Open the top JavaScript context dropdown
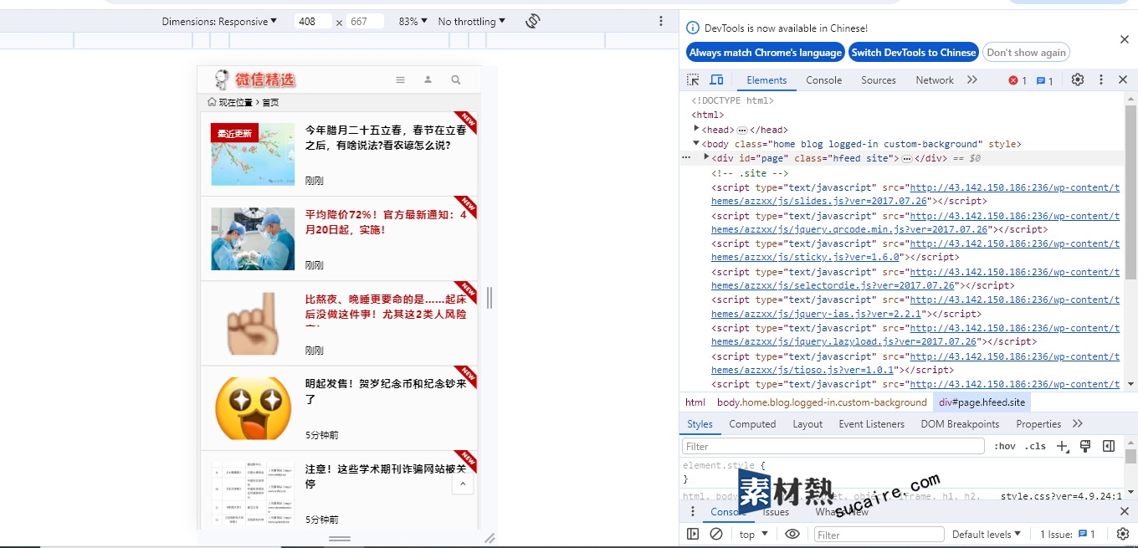The height and width of the screenshot is (548, 1138). pos(753,534)
